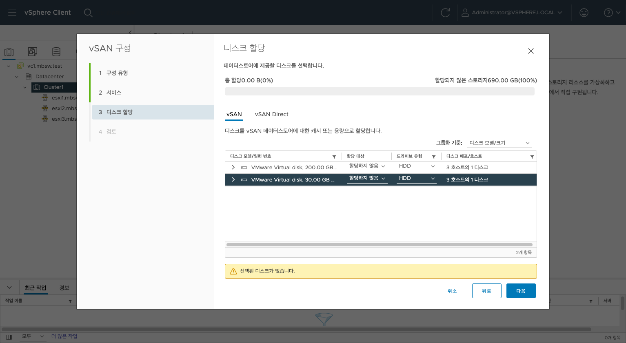Click the 취소 cancel button
The image size is (626, 343).
(x=452, y=291)
